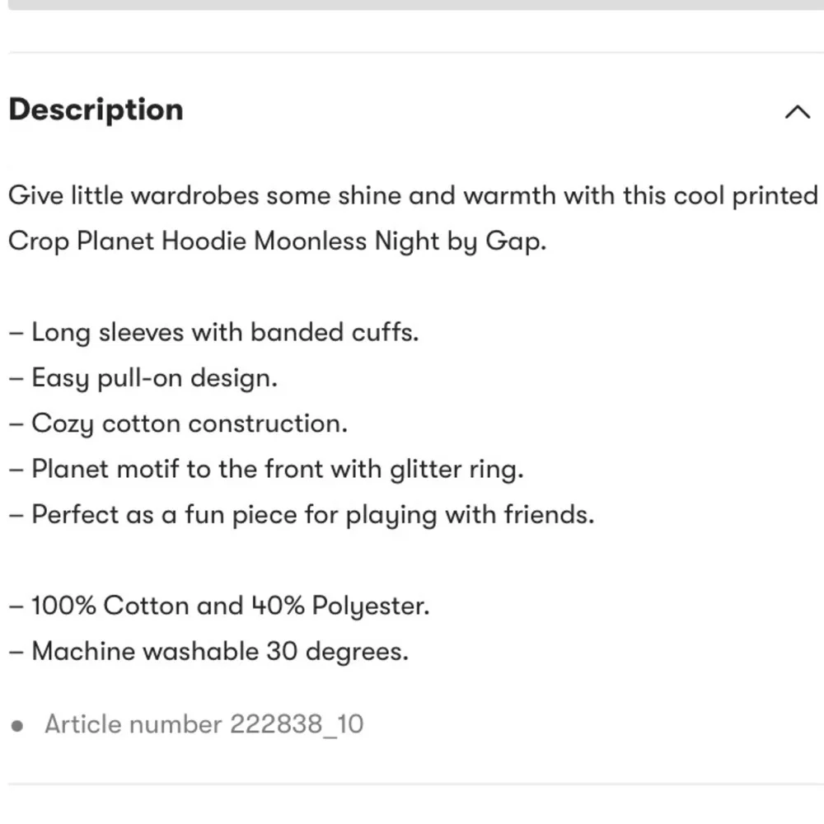Click the words "glitter ring"
Image resolution: width=824 pixels, height=824 pixels.
456,469
